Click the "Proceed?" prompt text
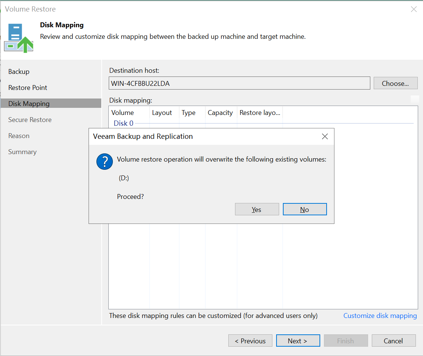This screenshot has height=356, width=423. [x=130, y=196]
